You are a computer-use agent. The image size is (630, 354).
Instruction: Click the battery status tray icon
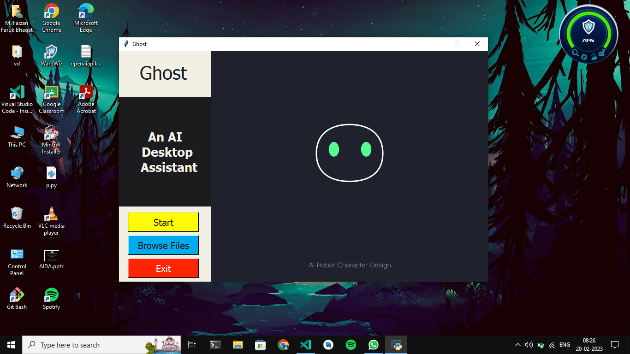click(x=540, y=345)
